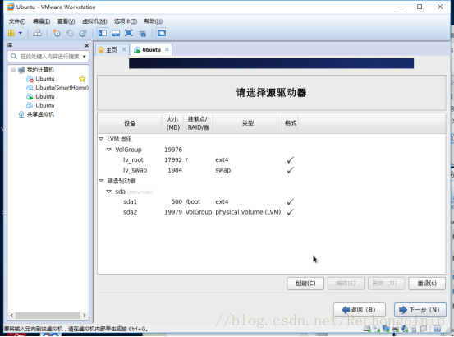Select the lv_root partition row
The image size is (454, 337).
pos(271,160)
